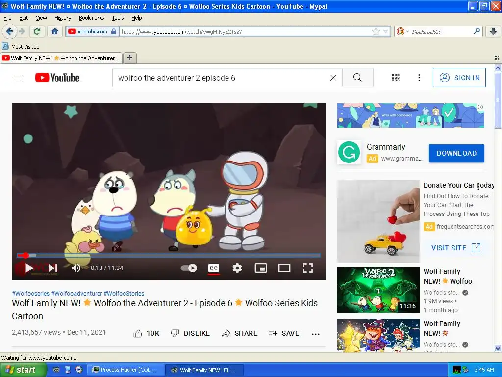The height and width of the screenshot is (377, 502).
Task: Click the SAVE to playlist button
Action: [x=284, y=333]
